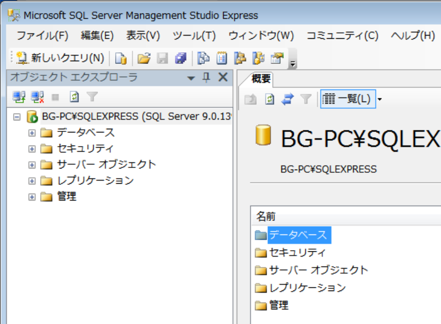Open the 一覧(L) view dropdown arrow
The image size is (441, 324).
point(380,99)
